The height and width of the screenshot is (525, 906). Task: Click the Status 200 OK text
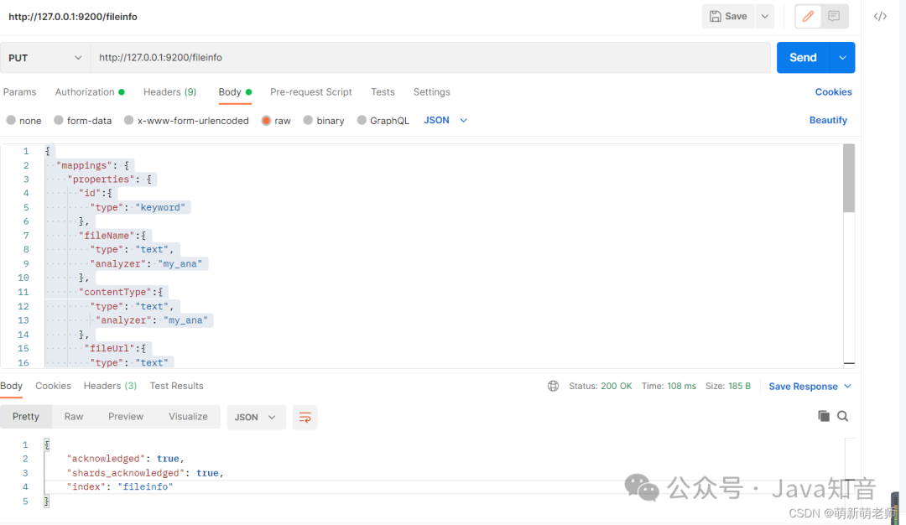click(x=601, y=386)
